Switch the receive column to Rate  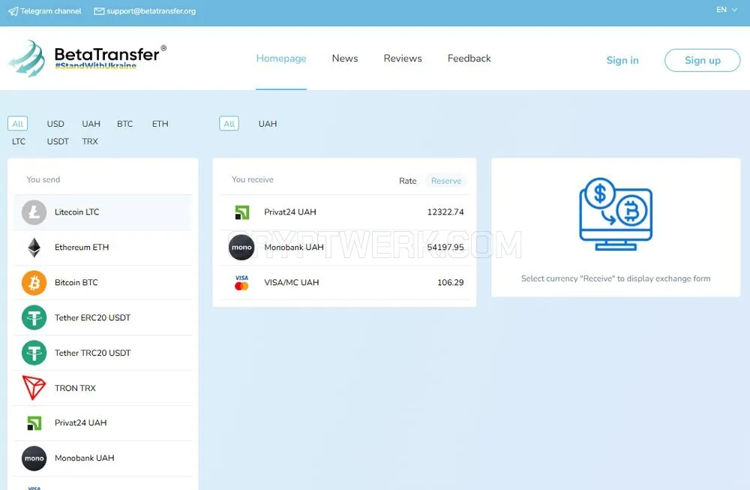click(x=407, y=181)
